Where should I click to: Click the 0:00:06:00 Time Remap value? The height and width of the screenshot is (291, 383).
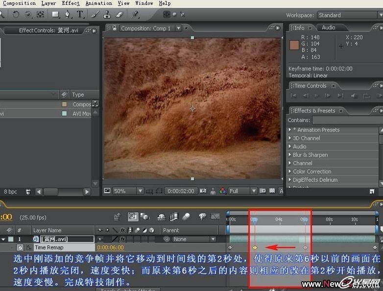tap(110, 248)
